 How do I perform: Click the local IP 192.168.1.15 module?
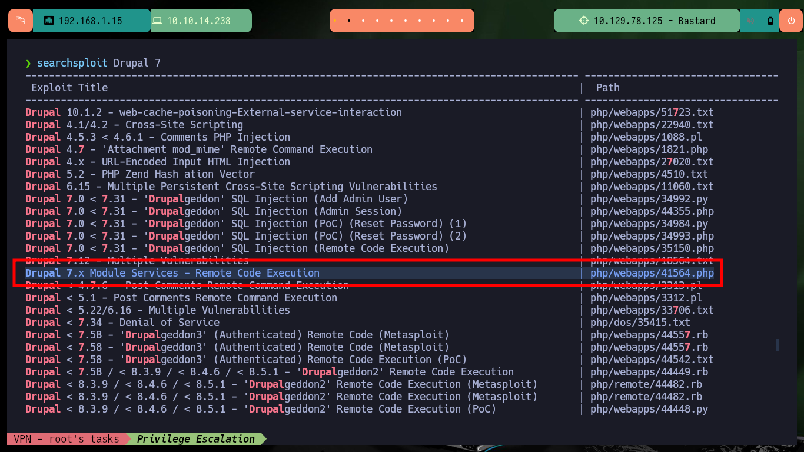[x=92, y=21]
